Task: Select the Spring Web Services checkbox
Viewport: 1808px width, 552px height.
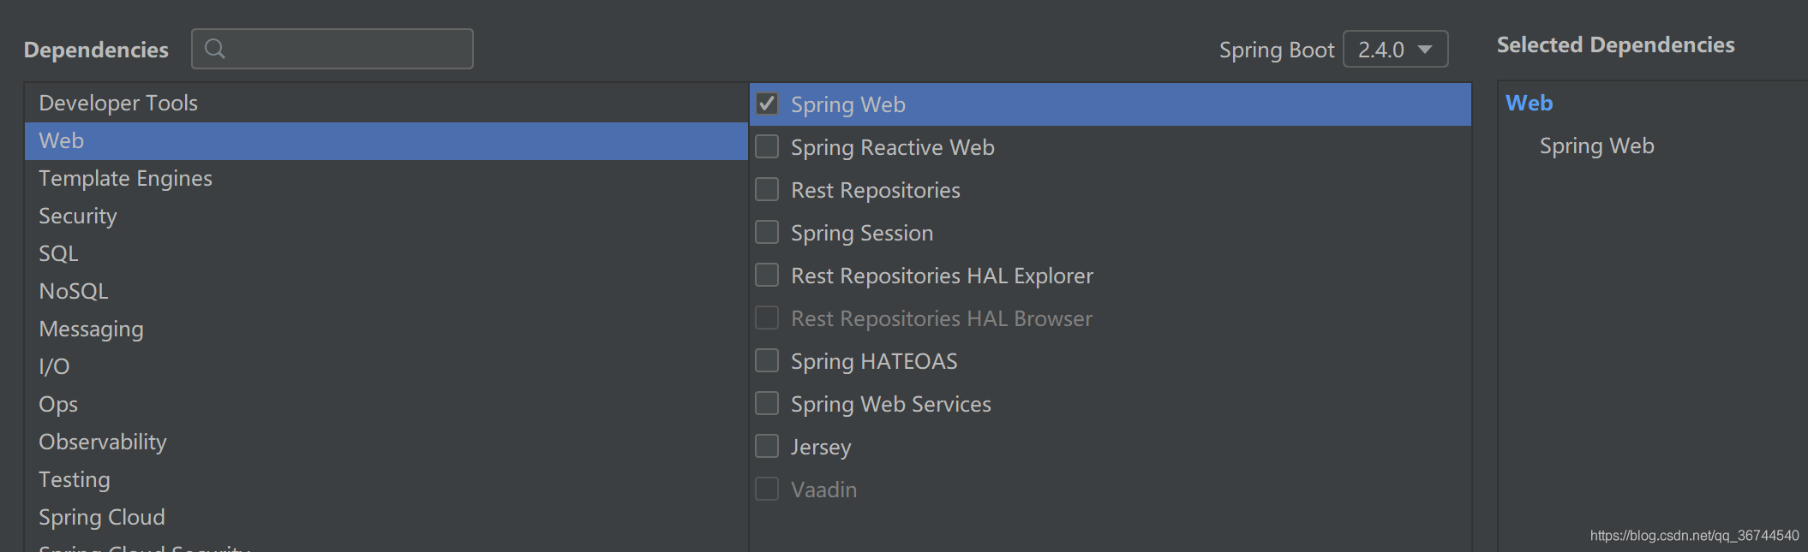Action: coord(767,404)
